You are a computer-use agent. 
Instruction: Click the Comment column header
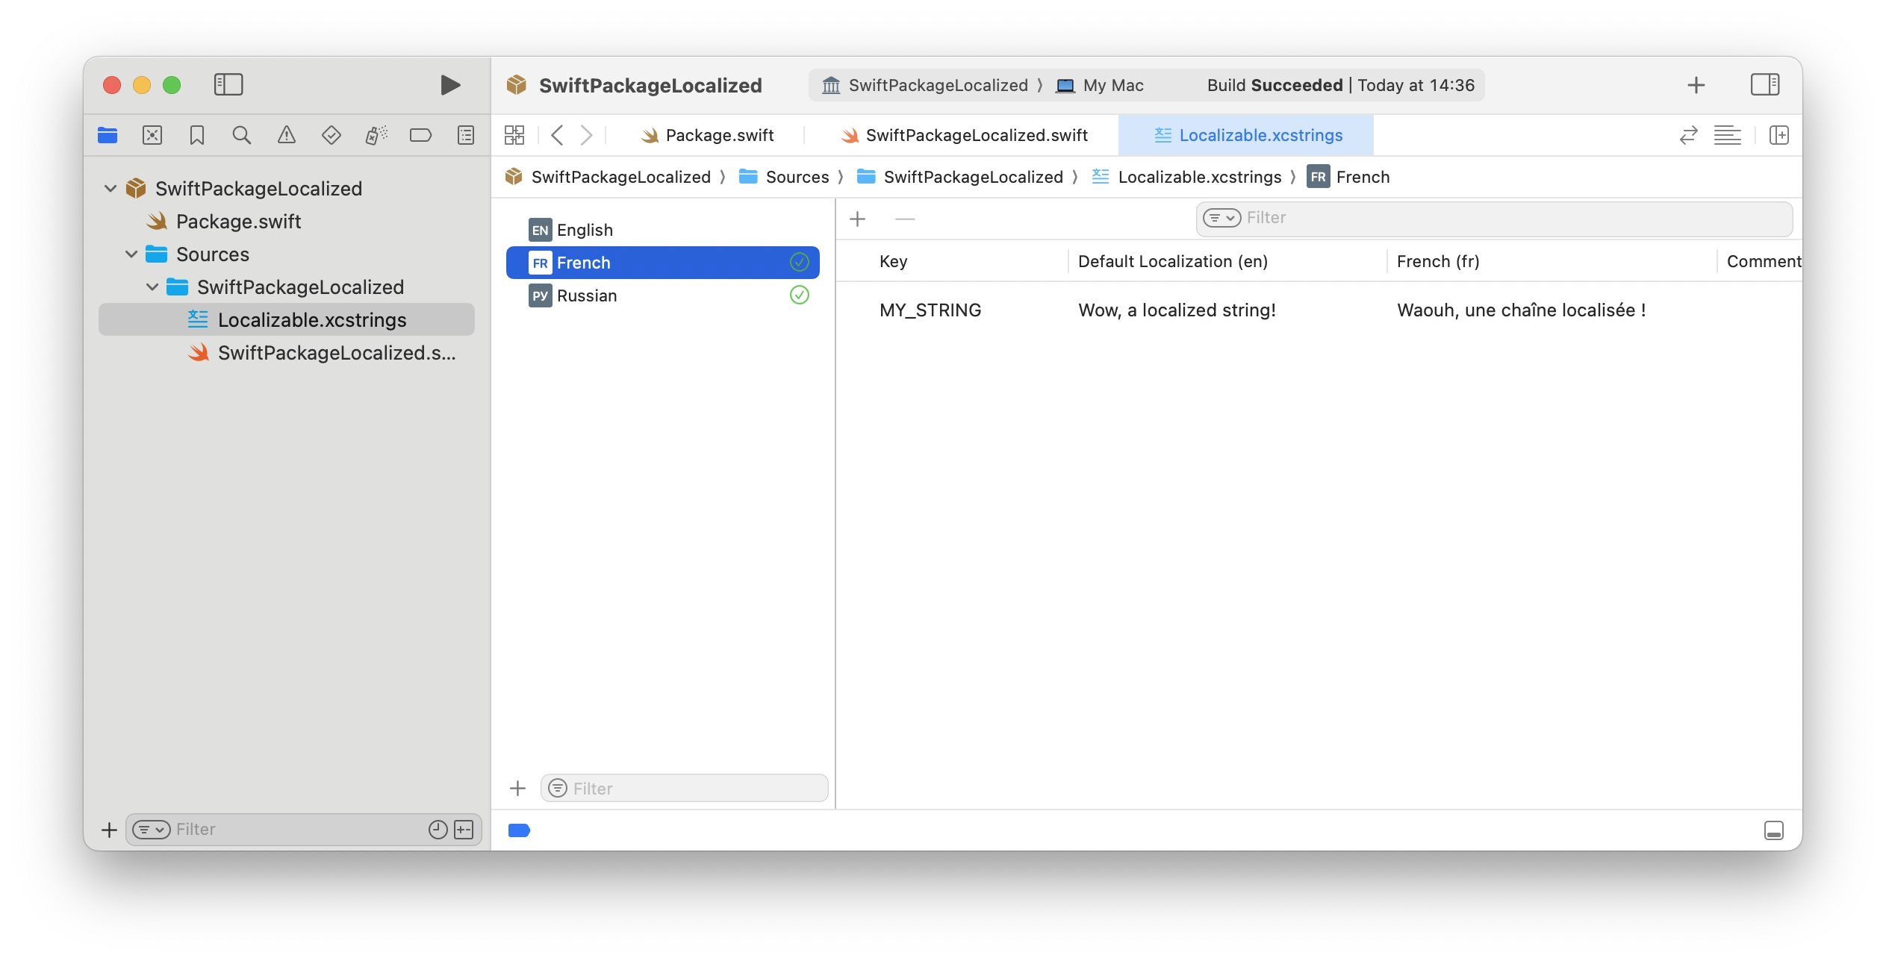pyautogui.click(x=1764, y=261)
